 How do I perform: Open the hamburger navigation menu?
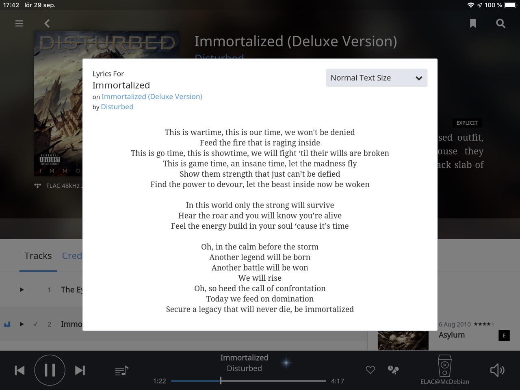pyautogui.click(x=19, y=24)
